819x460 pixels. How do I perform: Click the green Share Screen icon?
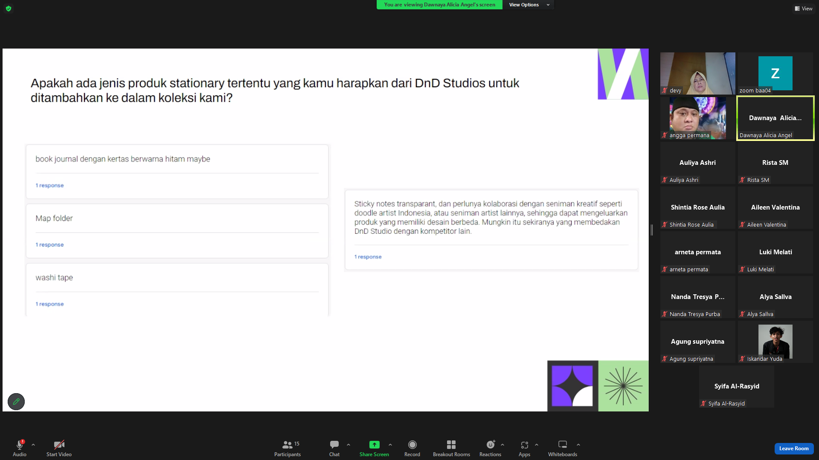point(374,445)
